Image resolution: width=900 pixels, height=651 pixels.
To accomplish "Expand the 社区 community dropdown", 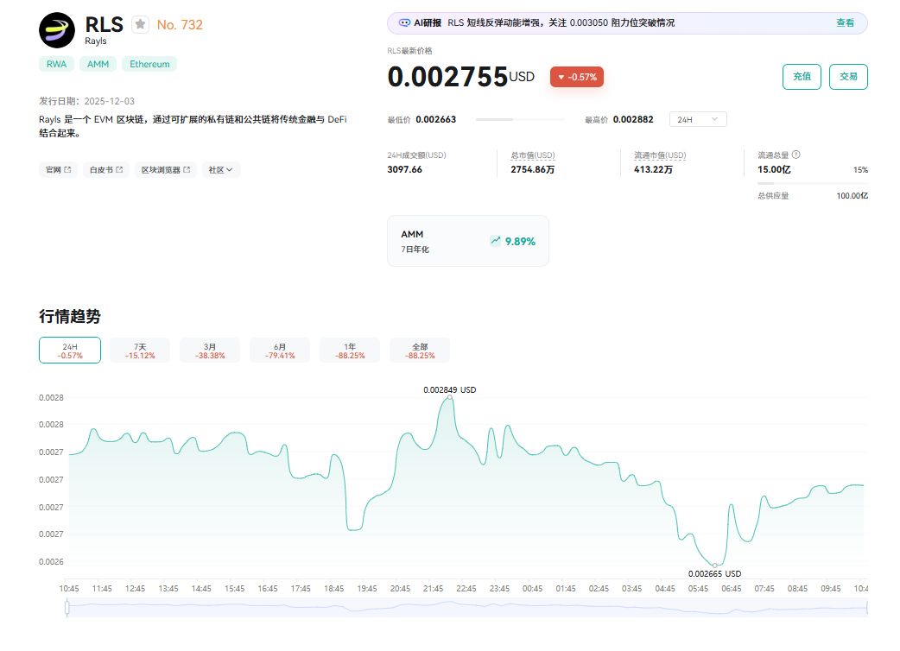I will tap(221, 170).
